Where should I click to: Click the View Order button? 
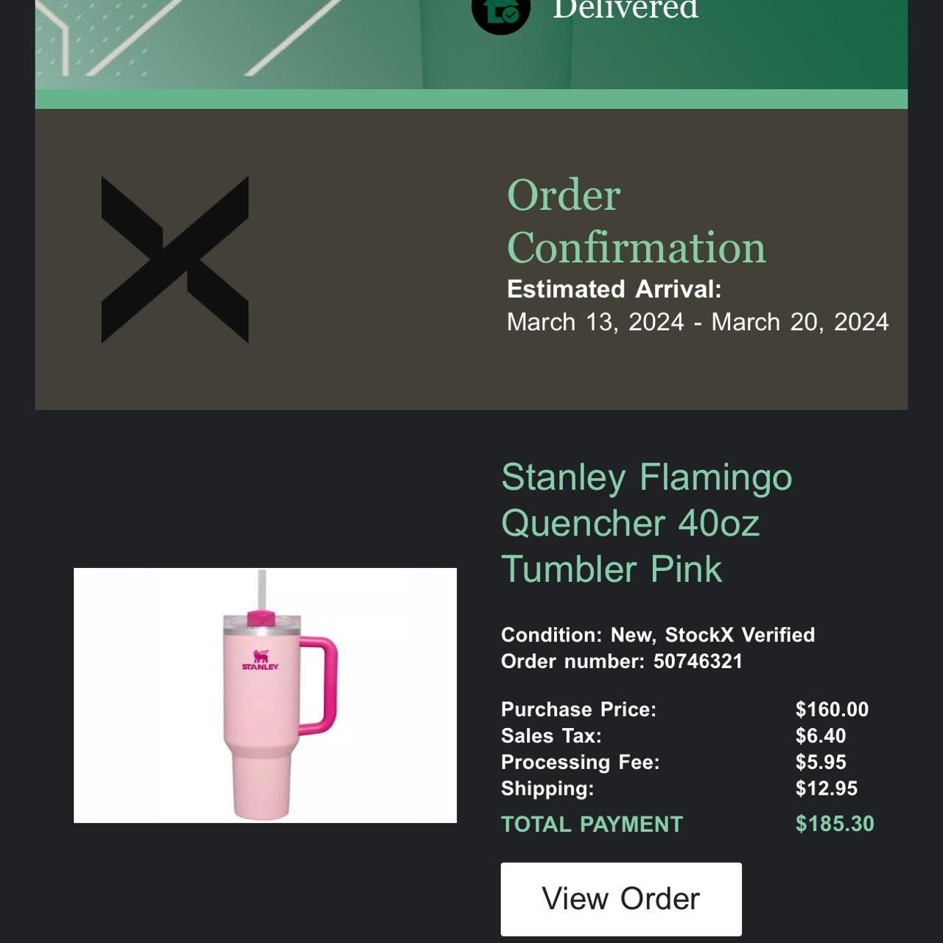tap(621, 898)
